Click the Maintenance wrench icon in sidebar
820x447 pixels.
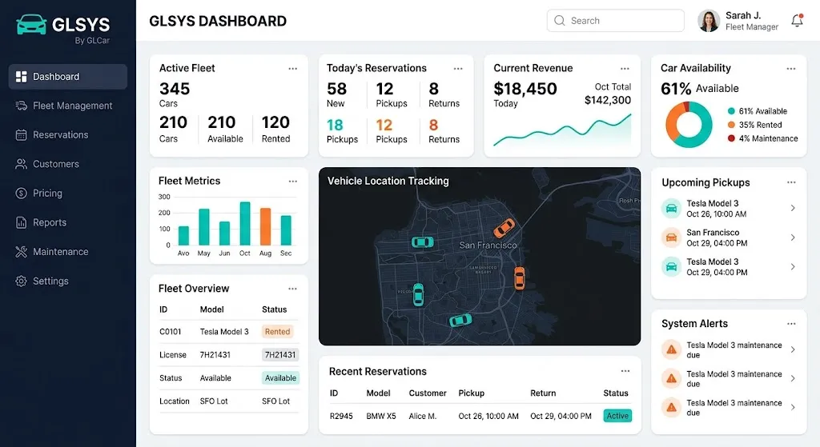click(21, 252)
